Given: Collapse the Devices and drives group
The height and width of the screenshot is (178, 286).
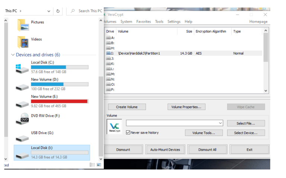Looking at the screenshot, I should (13, 55).
